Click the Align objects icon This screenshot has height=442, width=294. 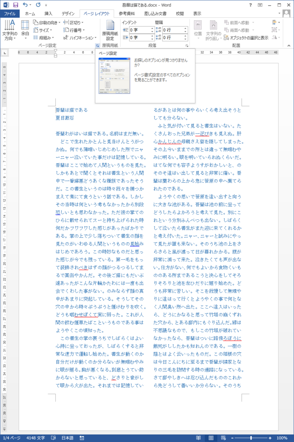click(x=276, y=22)
